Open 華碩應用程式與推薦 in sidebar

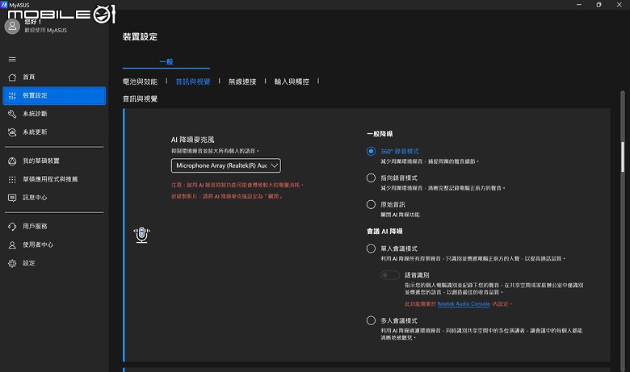coord(54,179)
